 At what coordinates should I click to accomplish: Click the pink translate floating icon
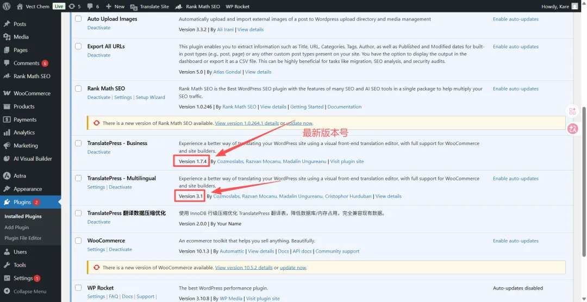pyautogui.click(x=573, y=129)
